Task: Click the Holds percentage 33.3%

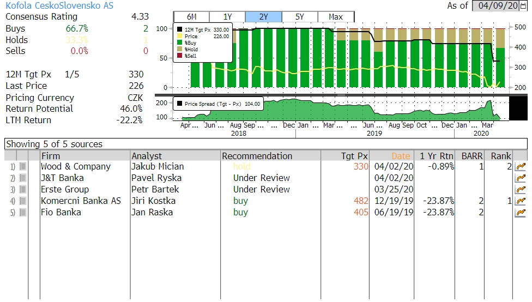Action: pos(77,40)
